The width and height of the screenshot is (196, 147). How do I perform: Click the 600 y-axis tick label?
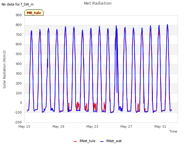click(x=19, y=44)
